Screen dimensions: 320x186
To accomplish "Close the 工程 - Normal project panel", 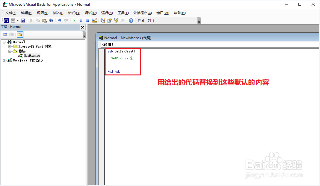I will pos(83,27).
